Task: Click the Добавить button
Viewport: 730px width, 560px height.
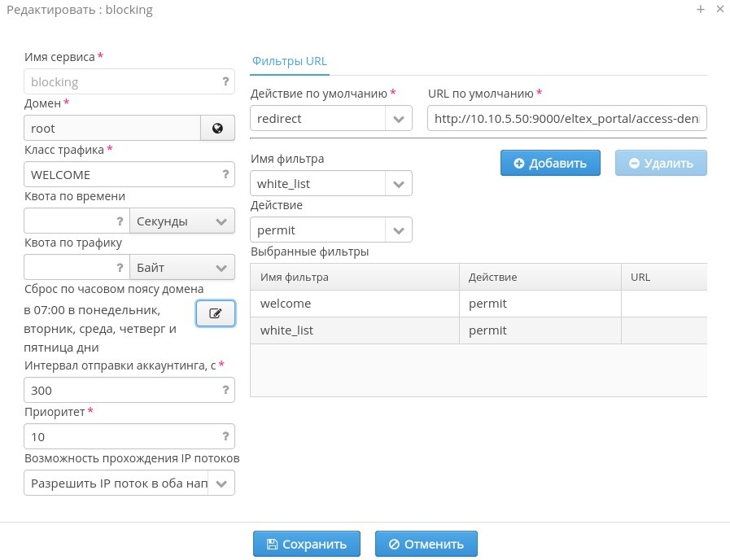Action: pyautogui.click(x=550, y=163)
